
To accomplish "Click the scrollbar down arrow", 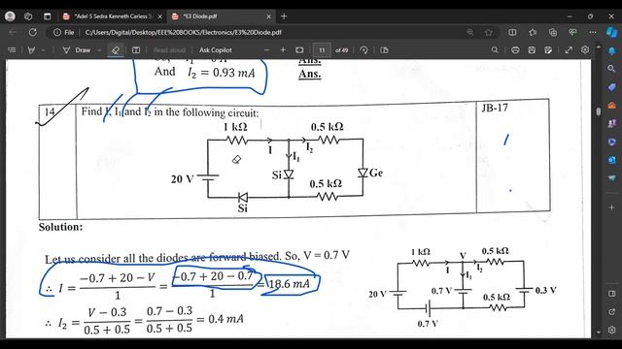I will [599, 333].
